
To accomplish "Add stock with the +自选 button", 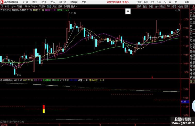I will pos(180,6).
